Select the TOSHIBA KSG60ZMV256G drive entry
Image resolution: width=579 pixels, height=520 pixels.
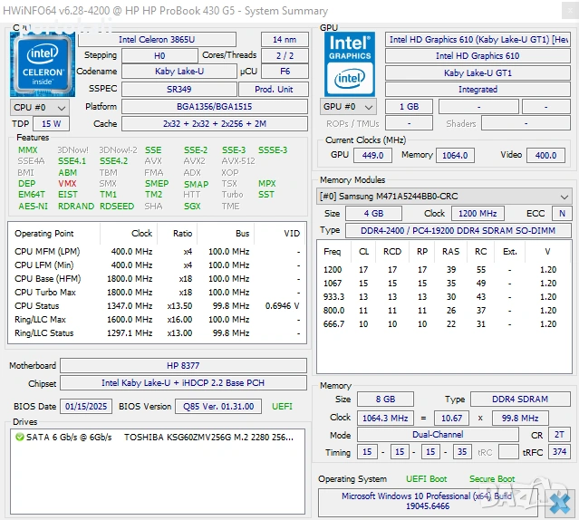(208, 437)
